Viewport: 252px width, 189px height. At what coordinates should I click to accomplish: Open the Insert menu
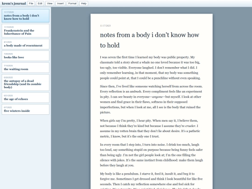(60, 3)
